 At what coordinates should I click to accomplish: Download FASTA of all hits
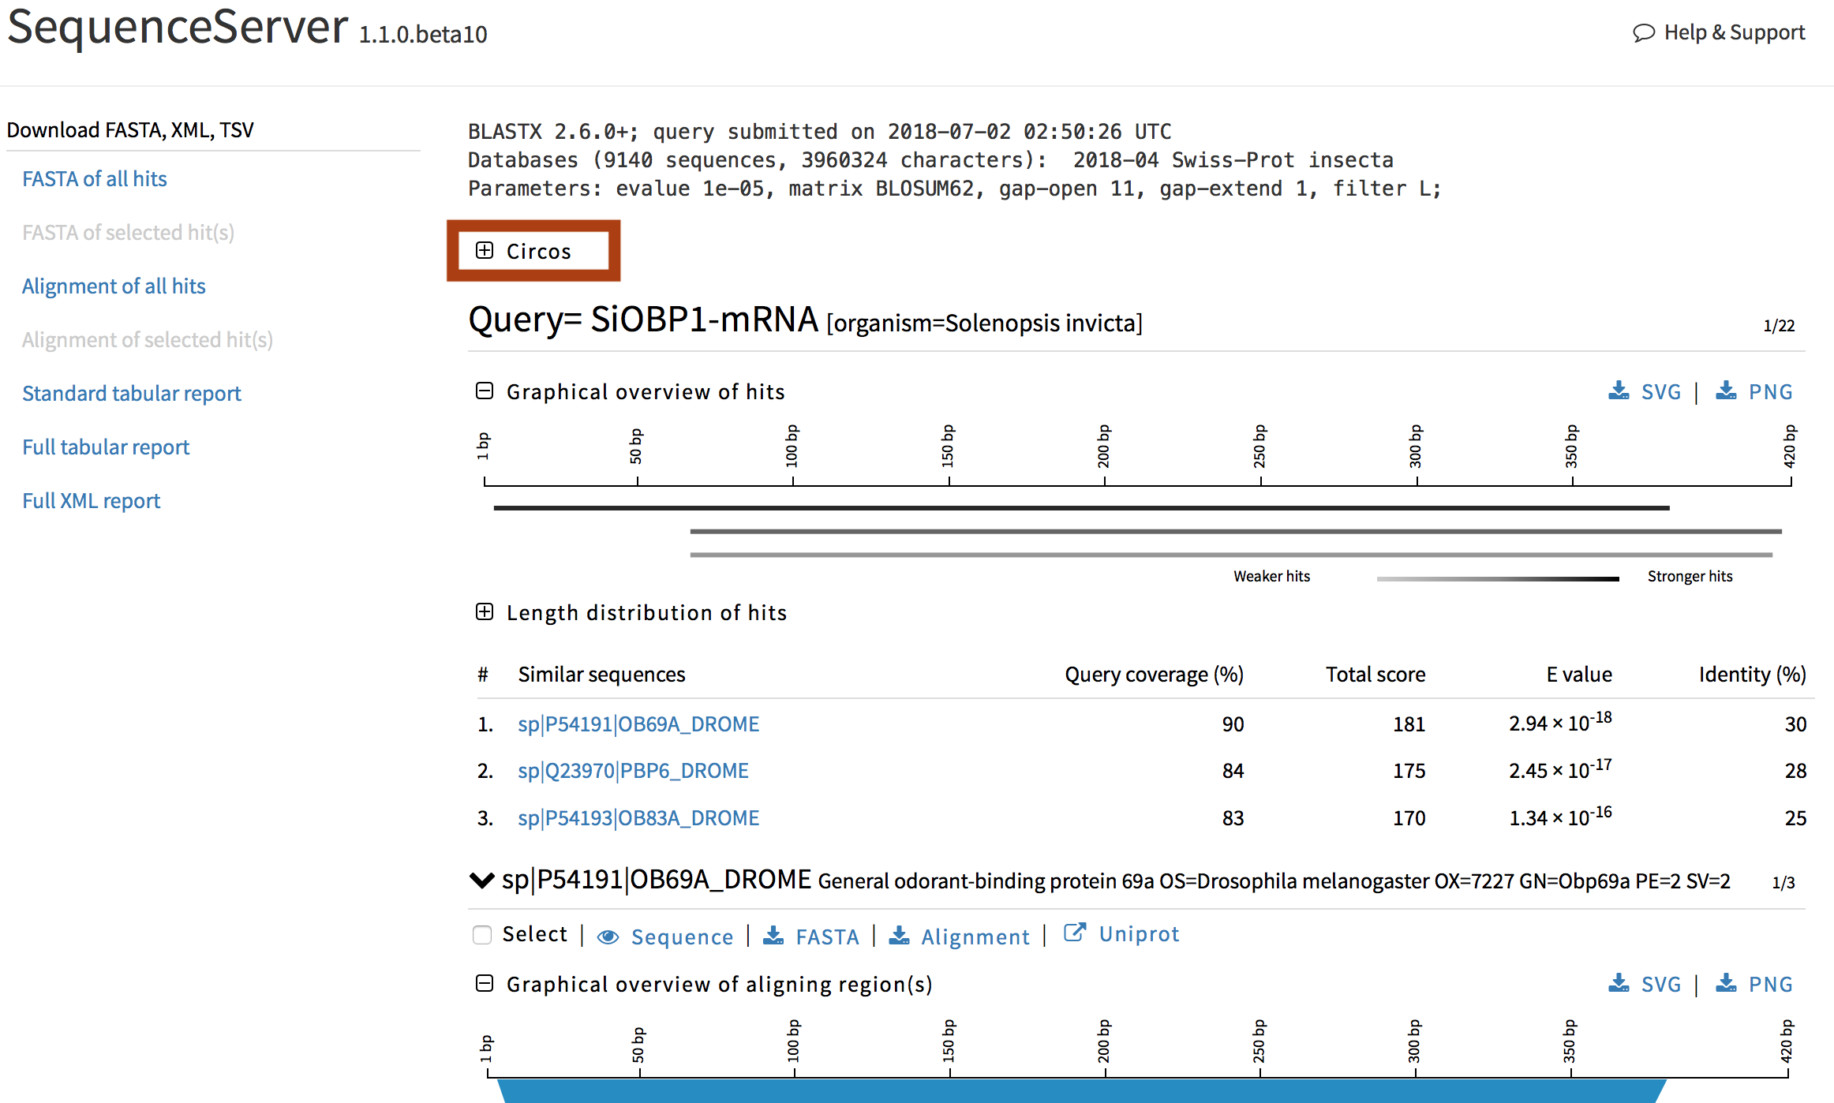[94, 178]
